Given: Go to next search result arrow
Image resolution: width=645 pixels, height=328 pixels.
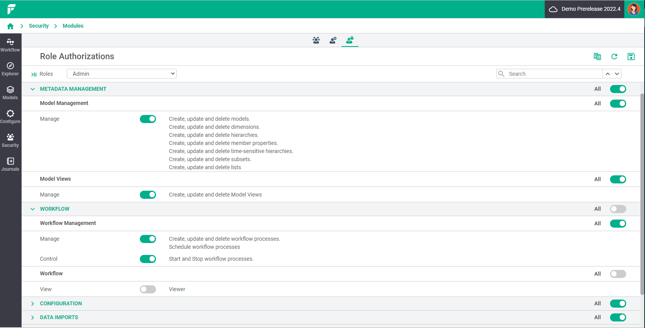Looking at the screenshot, I should coord(617,74).
